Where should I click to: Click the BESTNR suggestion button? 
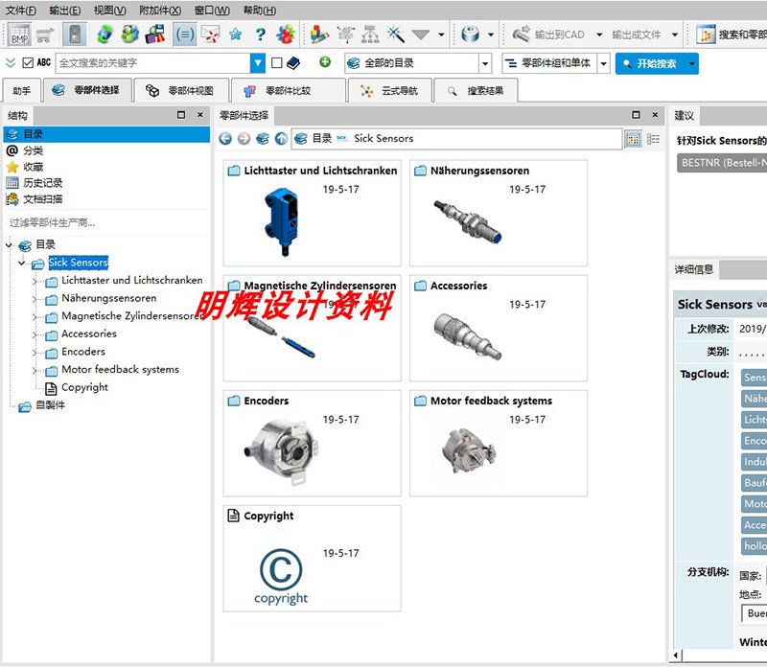click(x=722, y=163)
